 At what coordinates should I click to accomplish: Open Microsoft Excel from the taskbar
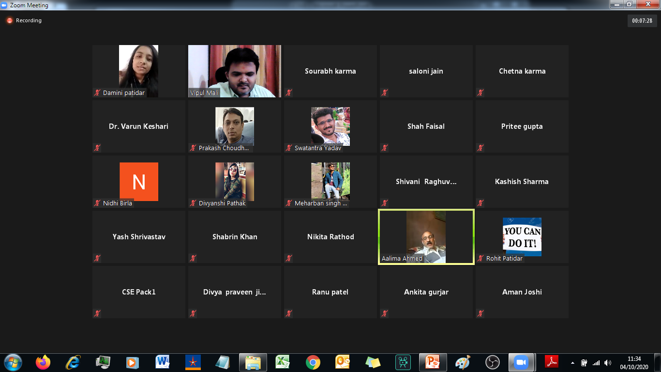[x=283, y=362]
